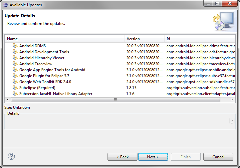Click the Android DDMS version cell
The width and height of the screenshot is (240, 168).
tap(144, 46)
